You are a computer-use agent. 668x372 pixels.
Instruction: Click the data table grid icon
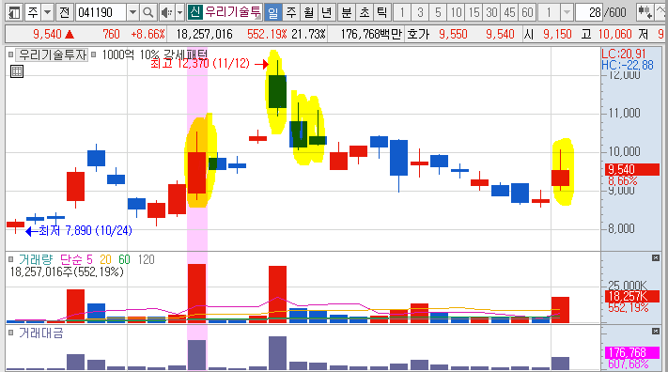click(x=17, y=71)
